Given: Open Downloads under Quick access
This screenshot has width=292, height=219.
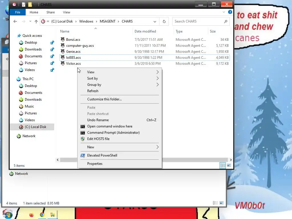Looking at the screenshot, I should tap(33, 49).
